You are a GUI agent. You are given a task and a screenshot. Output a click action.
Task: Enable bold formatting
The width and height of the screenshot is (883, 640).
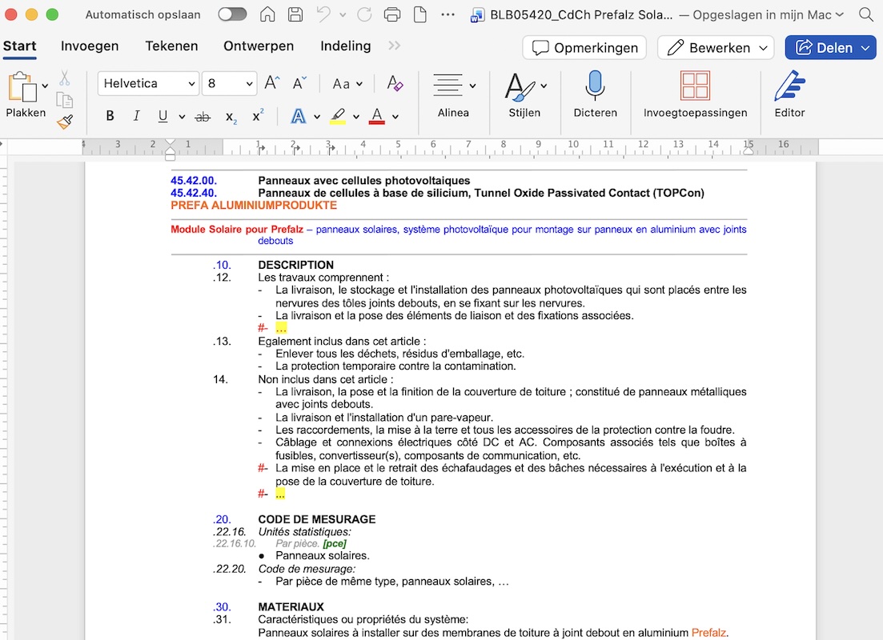[x=110, y=115]
